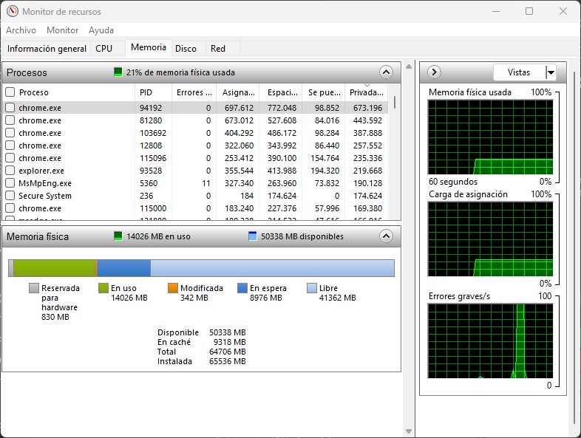The width and height of the screenshot is (581, 438).
Task: Check the Secure System checkbox
Action: click(x=10, y=196)
